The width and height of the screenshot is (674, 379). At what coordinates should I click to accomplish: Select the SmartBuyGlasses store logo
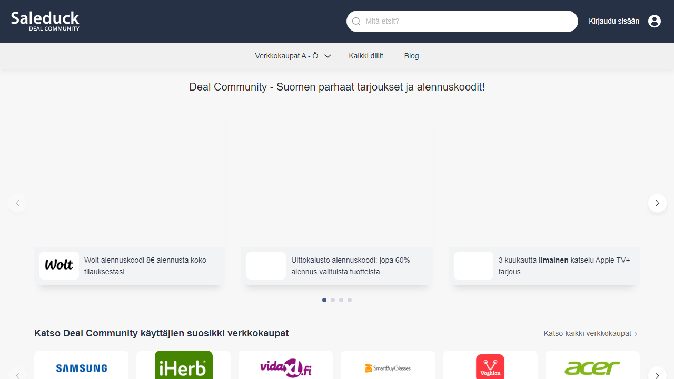tap(388, 368)
